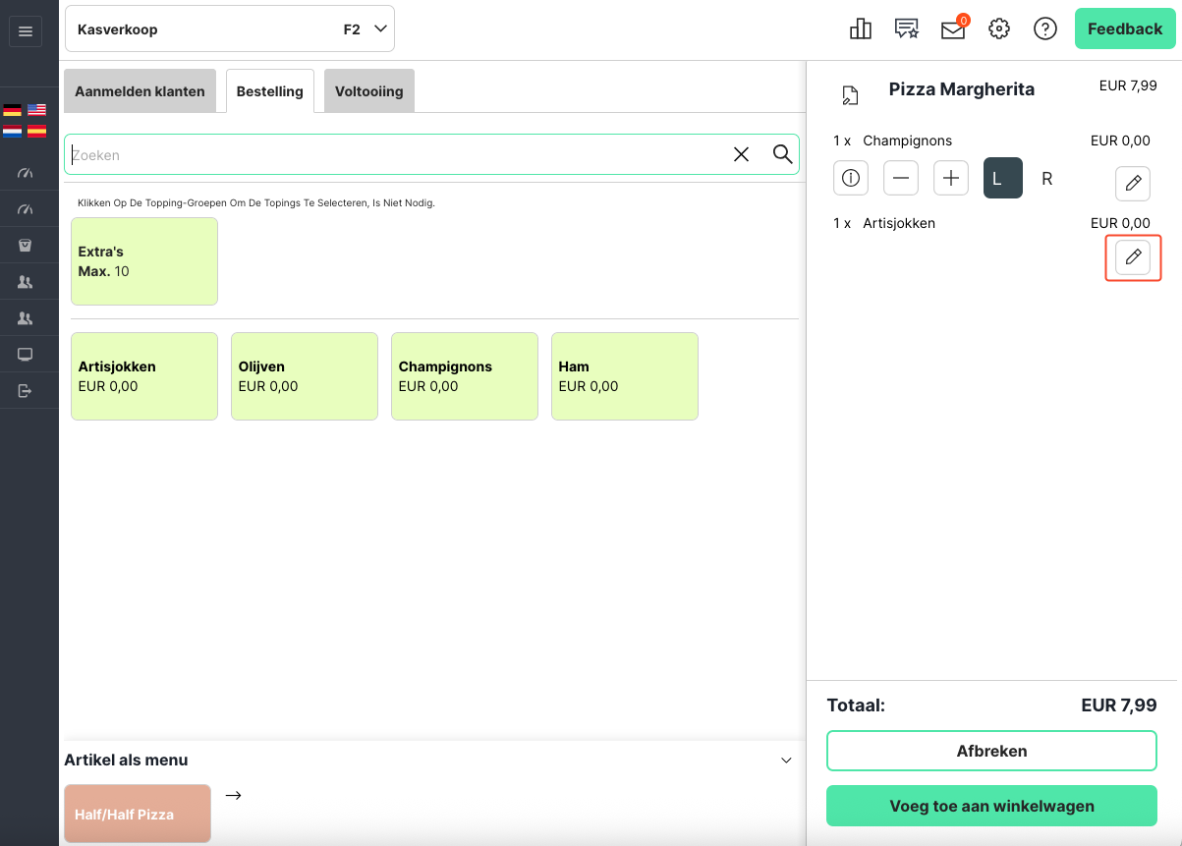Add the Ham topping tile
The image size is (1182, 846).
(625, 376)
